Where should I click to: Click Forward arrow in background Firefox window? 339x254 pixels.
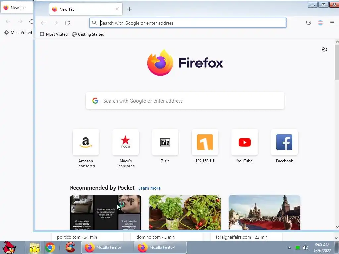tap(20, 21)
